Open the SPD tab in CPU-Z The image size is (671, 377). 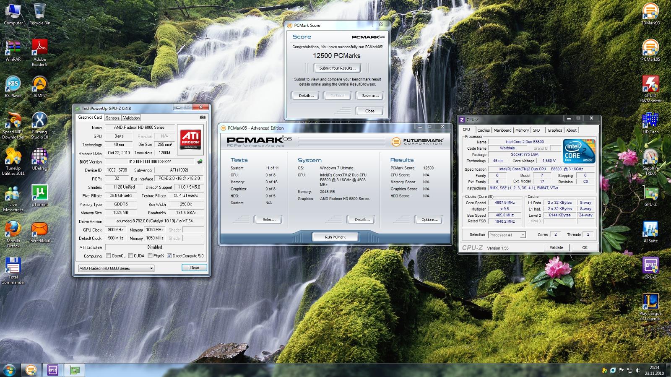pyautogui.click(x=536, y=130)
